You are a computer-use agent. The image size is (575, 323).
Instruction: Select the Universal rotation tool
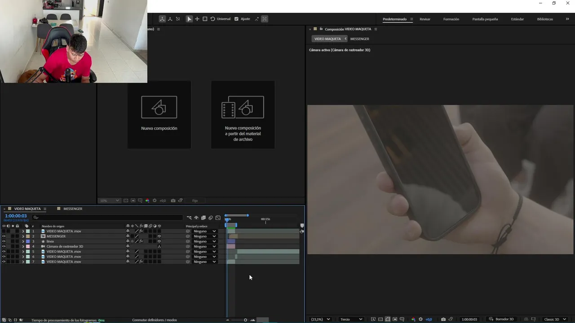coord(220,19)
